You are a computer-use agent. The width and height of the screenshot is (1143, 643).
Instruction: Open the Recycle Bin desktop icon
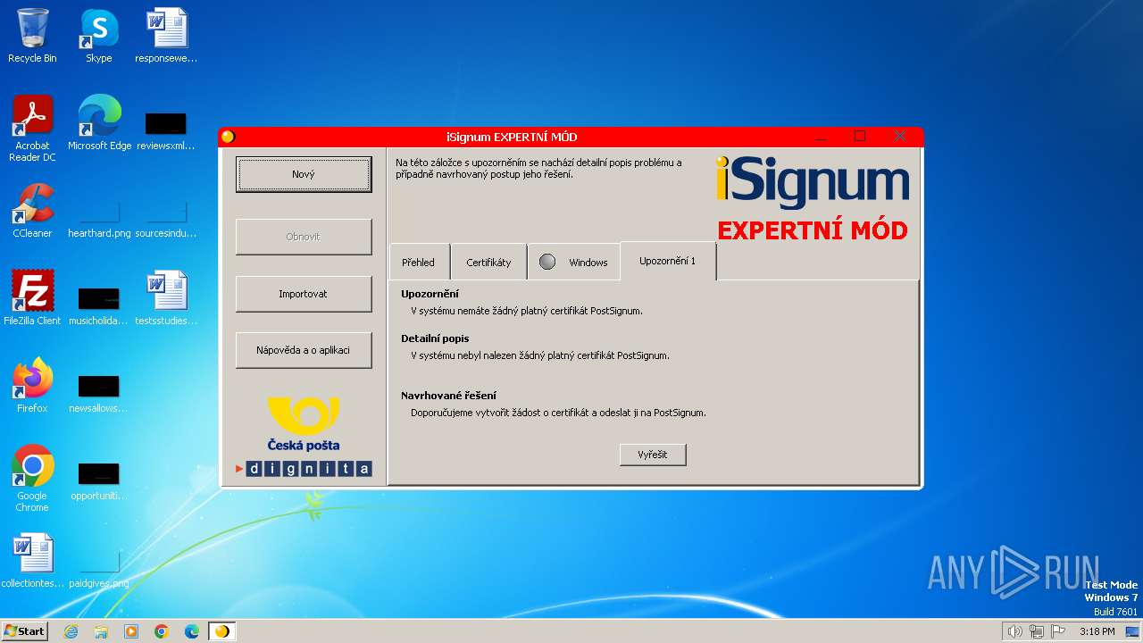click(32, 36)
